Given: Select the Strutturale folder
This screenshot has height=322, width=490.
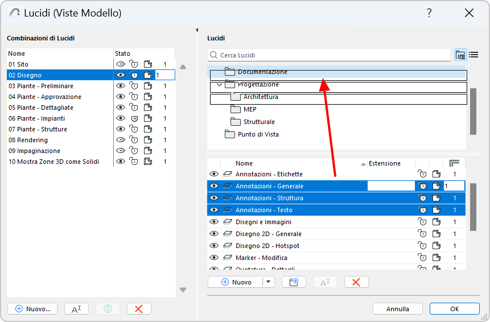Looking at the screenshot, I should tap(259, 122).
